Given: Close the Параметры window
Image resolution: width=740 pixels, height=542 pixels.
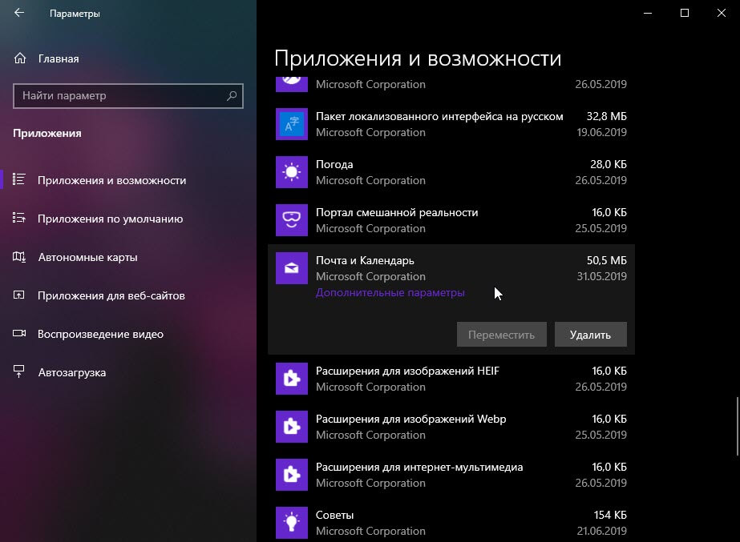Looking at the screenshot, I should tap(722, 13).
